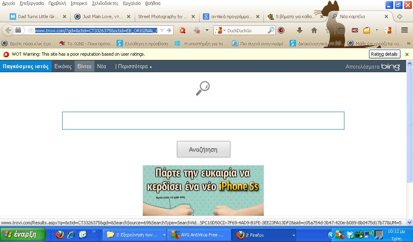413x242 pixels.
Task: Click the WOT warning red circle icon
Action: pyautogui.click(x=6, y=54)
